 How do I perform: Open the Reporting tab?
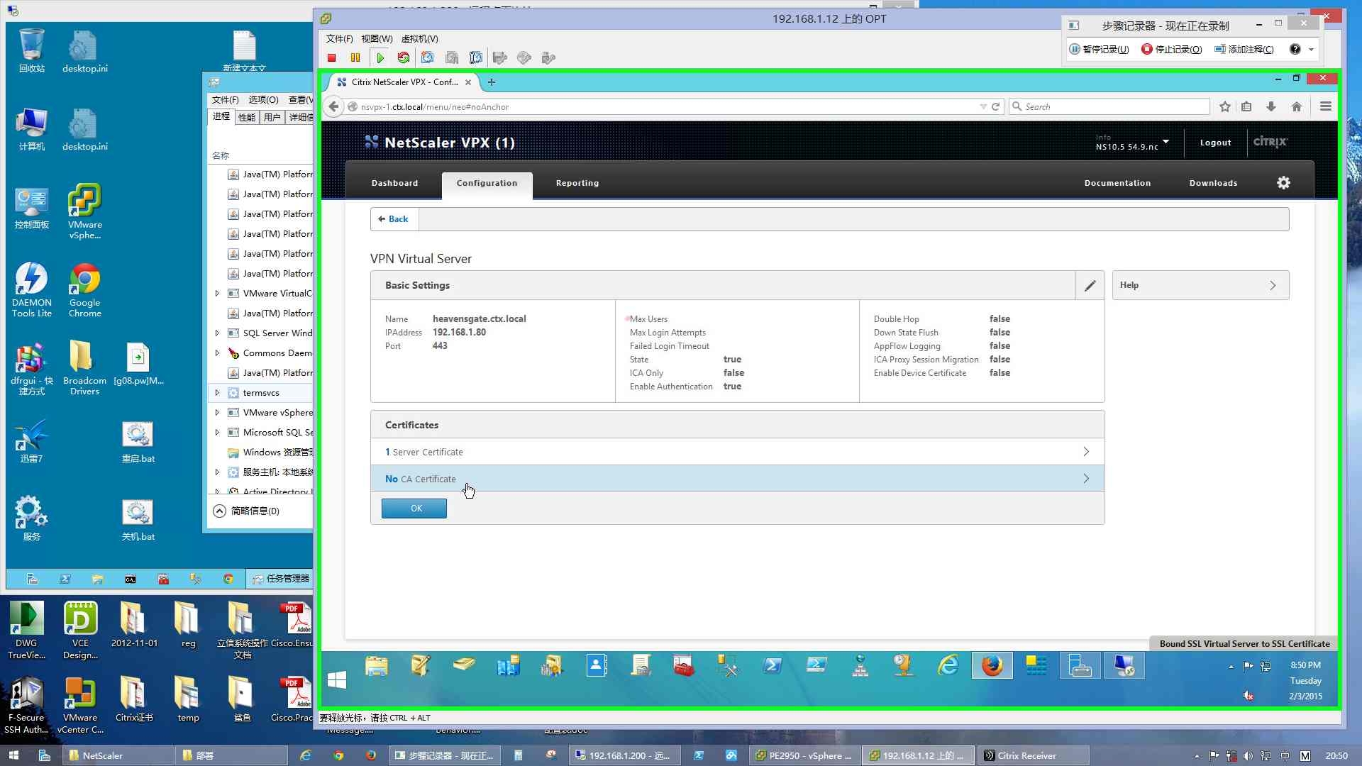577,183
